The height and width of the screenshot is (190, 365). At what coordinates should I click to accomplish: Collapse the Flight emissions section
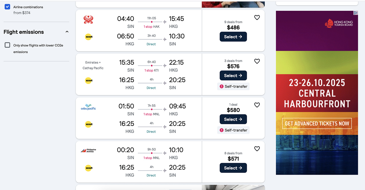pyautogui.click(x=67, y=32)
